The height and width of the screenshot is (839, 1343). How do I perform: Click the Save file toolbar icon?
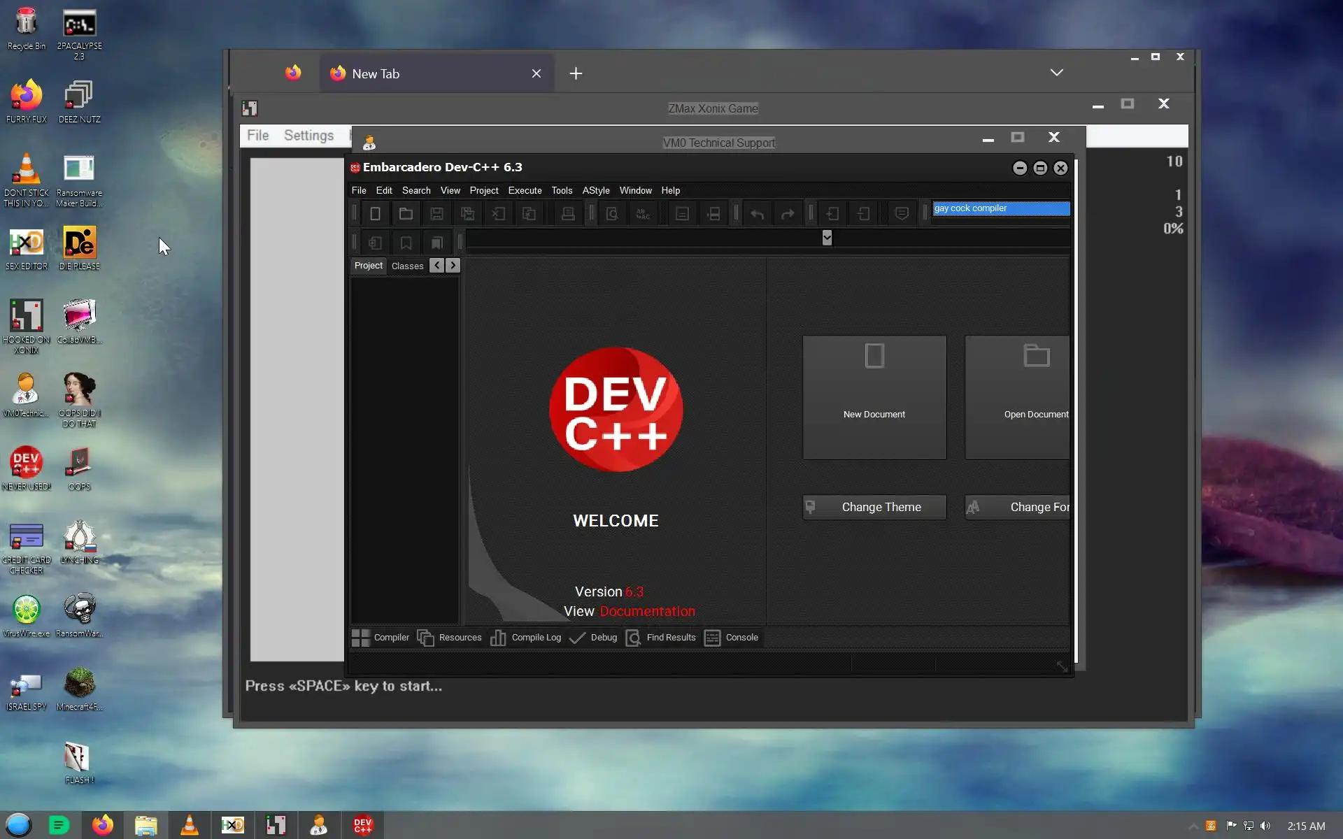pos(436,214)
